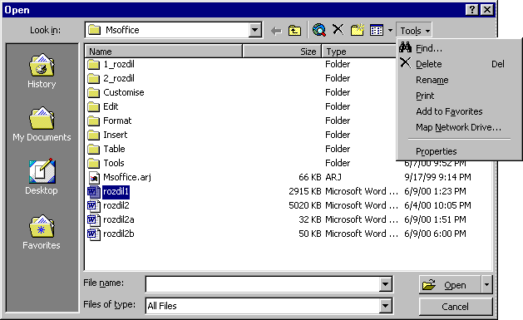
Task: Click the 9/17/99 9:14 PM date
Action: tap(437, 177)
